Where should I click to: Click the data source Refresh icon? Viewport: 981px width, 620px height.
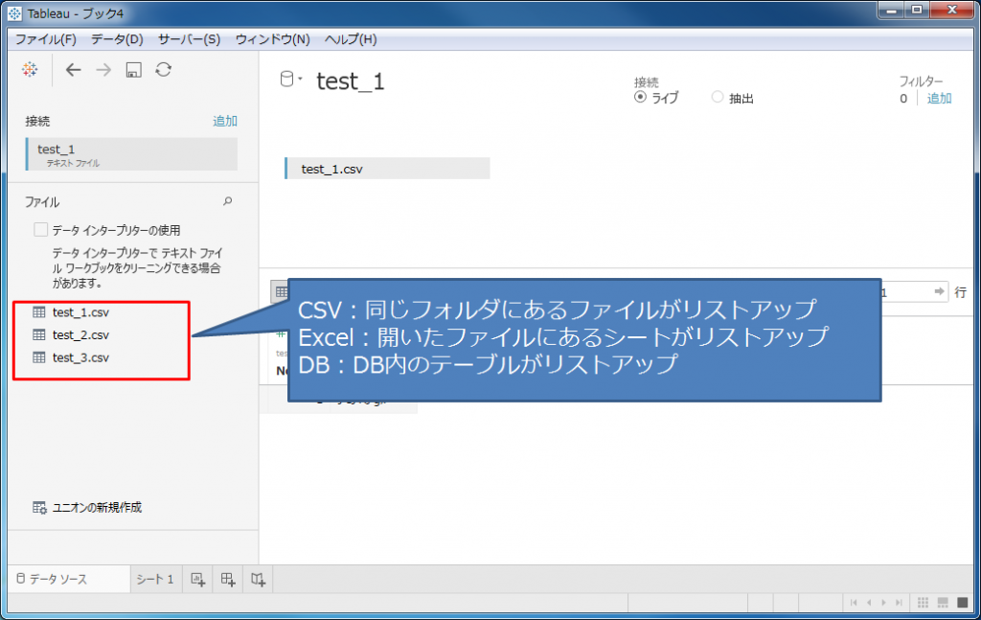[163, 69]
